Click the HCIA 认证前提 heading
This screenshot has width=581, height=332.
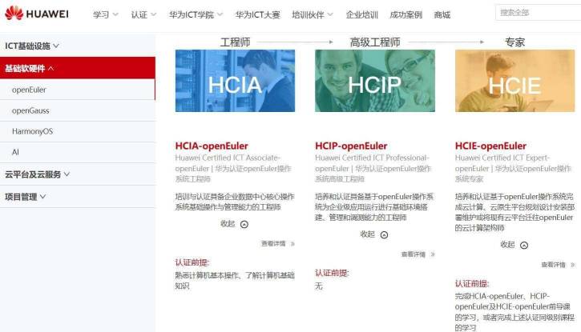click(x=192, y=262)
